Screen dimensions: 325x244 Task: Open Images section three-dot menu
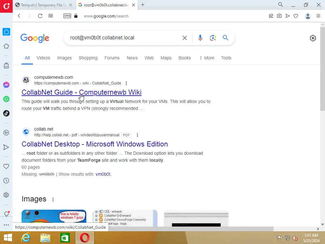[53, 200]
